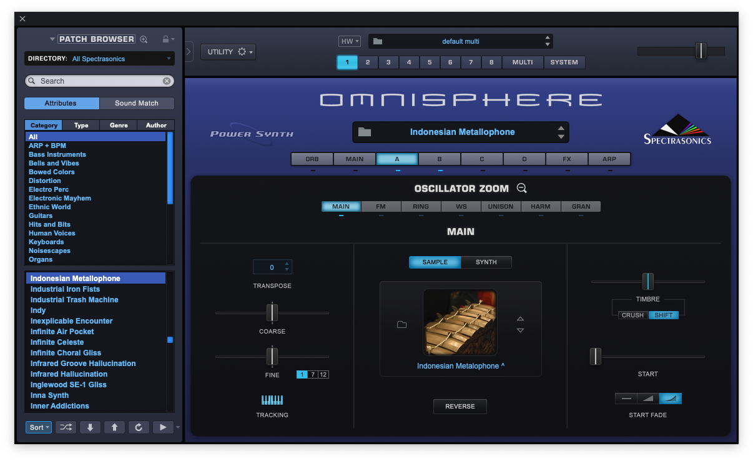
Task: Expand the Patch Browser triangle menu
Action: tap(52, 39)
